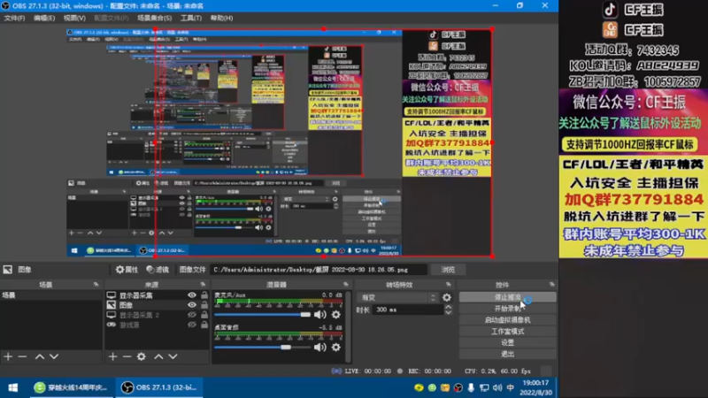Show the 显示器采集 2 source
The width and height of the screenshot is (708, 398).
(192, 315)
